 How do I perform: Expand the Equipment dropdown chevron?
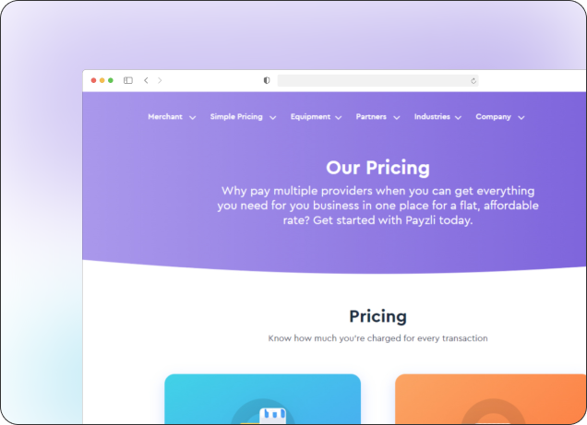pos(339,118)
